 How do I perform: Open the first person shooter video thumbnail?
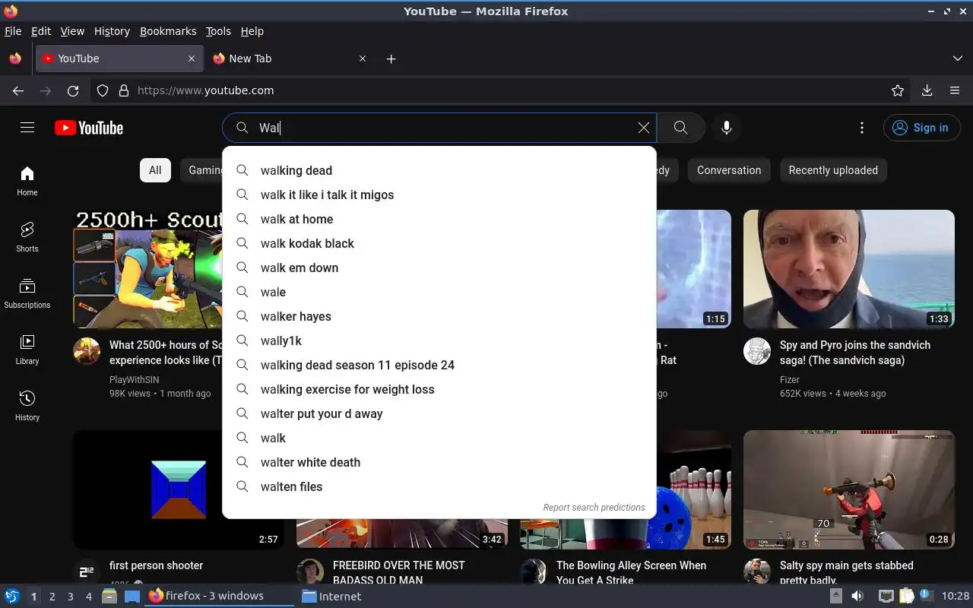[x=179, y=489]
